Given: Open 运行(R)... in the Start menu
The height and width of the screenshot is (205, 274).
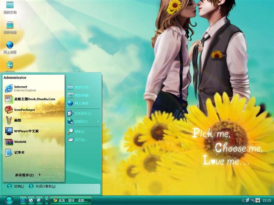Looking at the screenshot, I should pyautogui.click(x=80, y=140).
